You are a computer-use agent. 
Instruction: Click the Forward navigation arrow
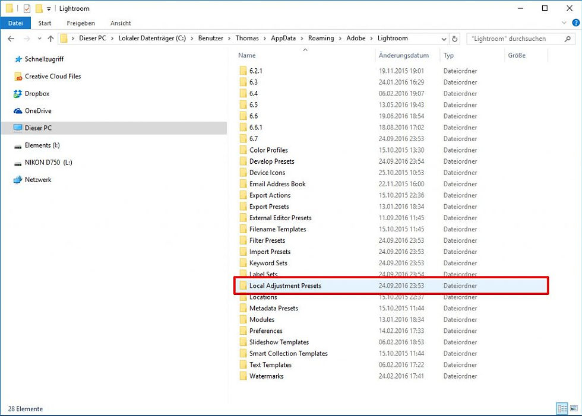pos(27,39)
